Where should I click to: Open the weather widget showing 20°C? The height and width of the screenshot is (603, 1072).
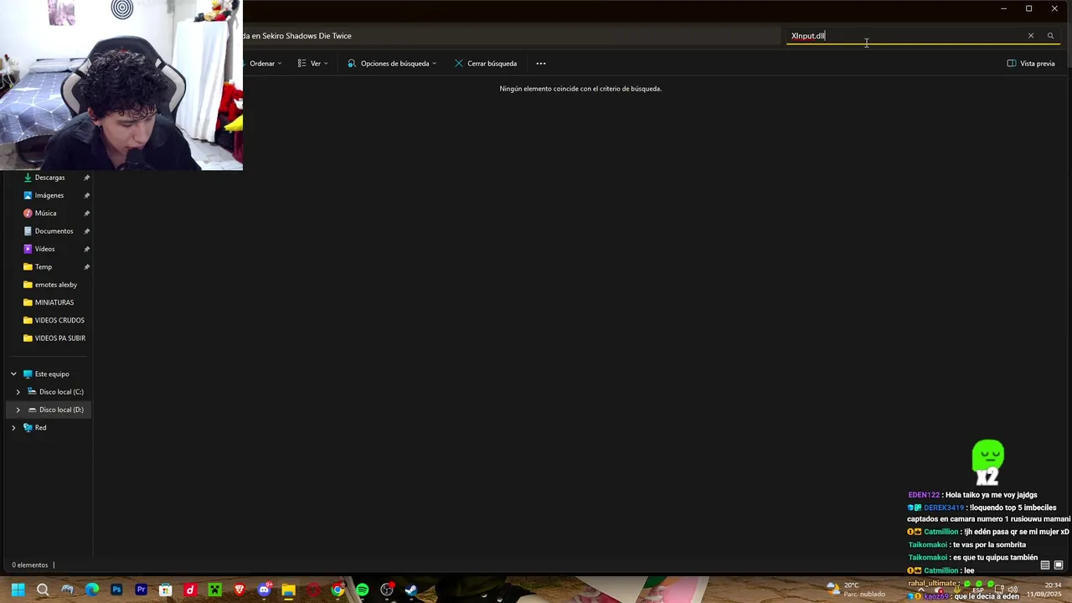click(855, 590)
